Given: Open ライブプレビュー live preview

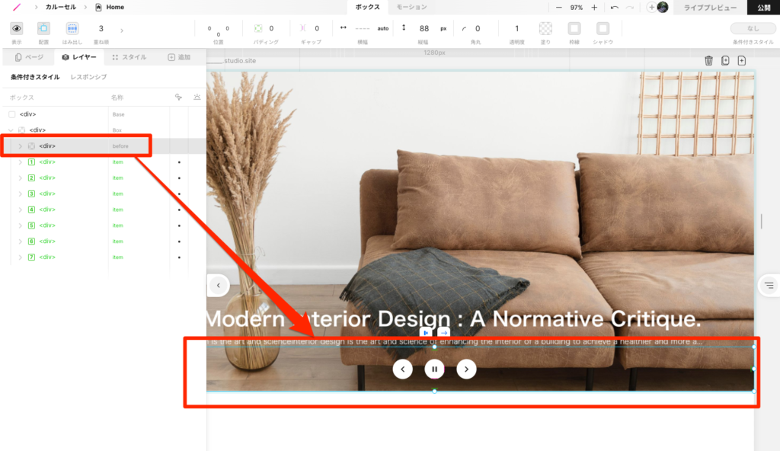Looking at the screenshot, I should [710, 8].
